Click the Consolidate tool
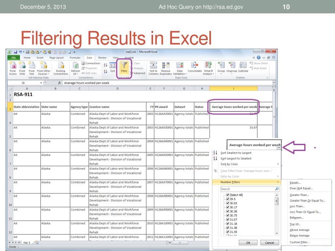Screen dimensions: 335x251 point(195,67)
